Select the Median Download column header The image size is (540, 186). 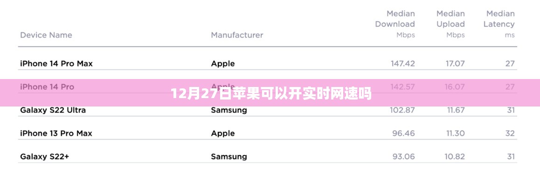click(x=395, y=24)
